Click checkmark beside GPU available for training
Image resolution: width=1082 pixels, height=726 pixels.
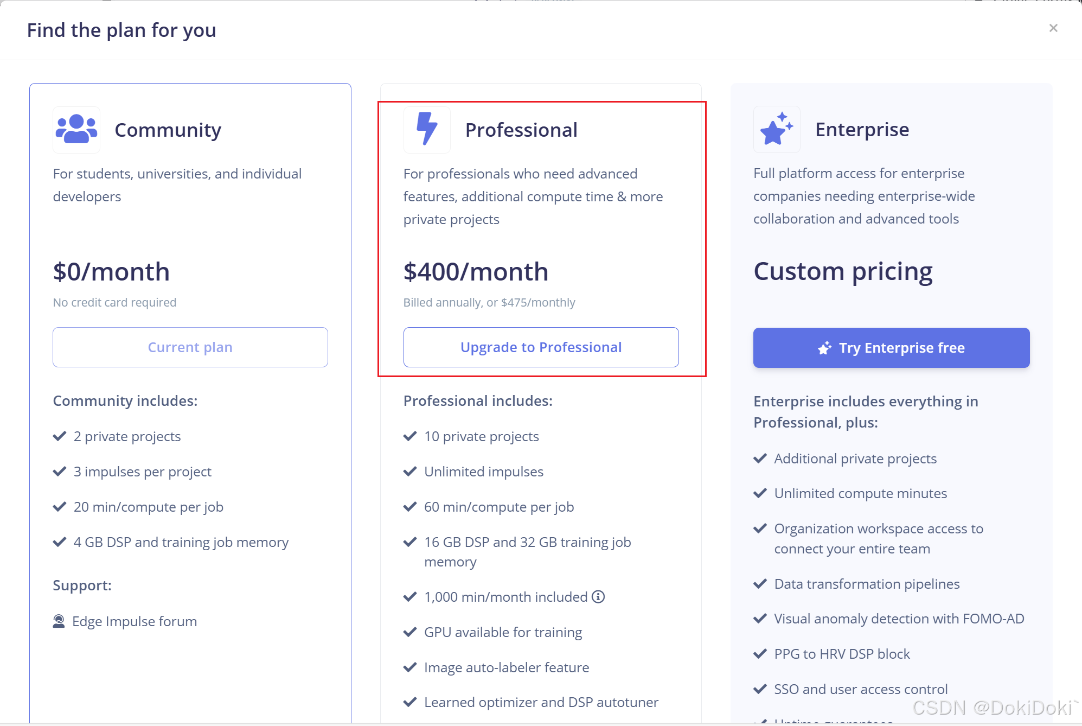pyautogui.click(x=410, y=632)
